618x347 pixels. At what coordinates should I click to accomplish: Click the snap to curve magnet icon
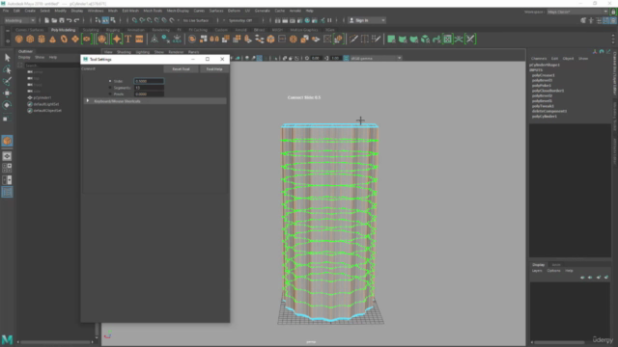pyautogui.click(x=142, y=20)
